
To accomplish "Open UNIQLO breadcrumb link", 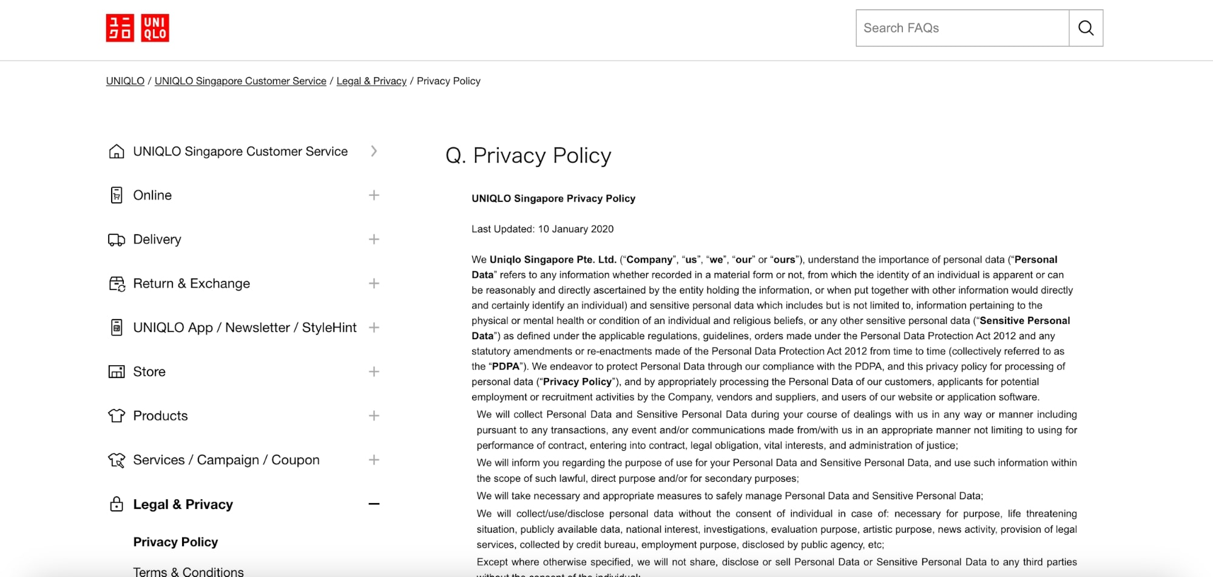I will tap(125, 81).
